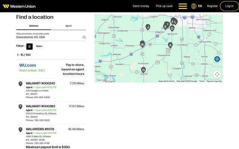
Task: Open WALMART #000382 location title
Action: [41, 106]
